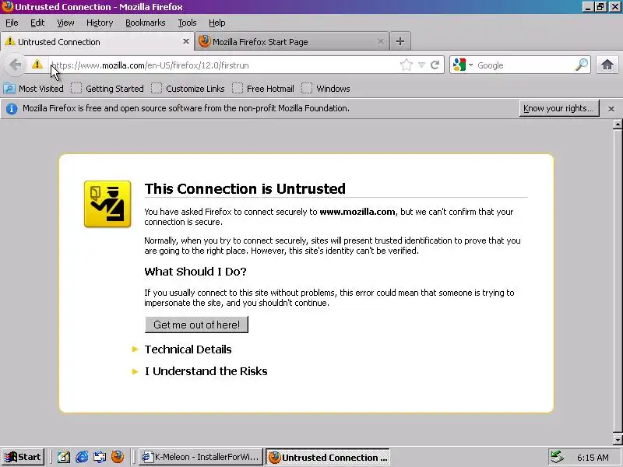Viewport: 623px width, 467px height.
Task: Open the Windows bookmark
Action: [326, 89]
